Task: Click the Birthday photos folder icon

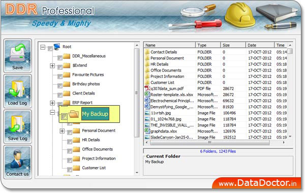Action: [x=67, y=84]
